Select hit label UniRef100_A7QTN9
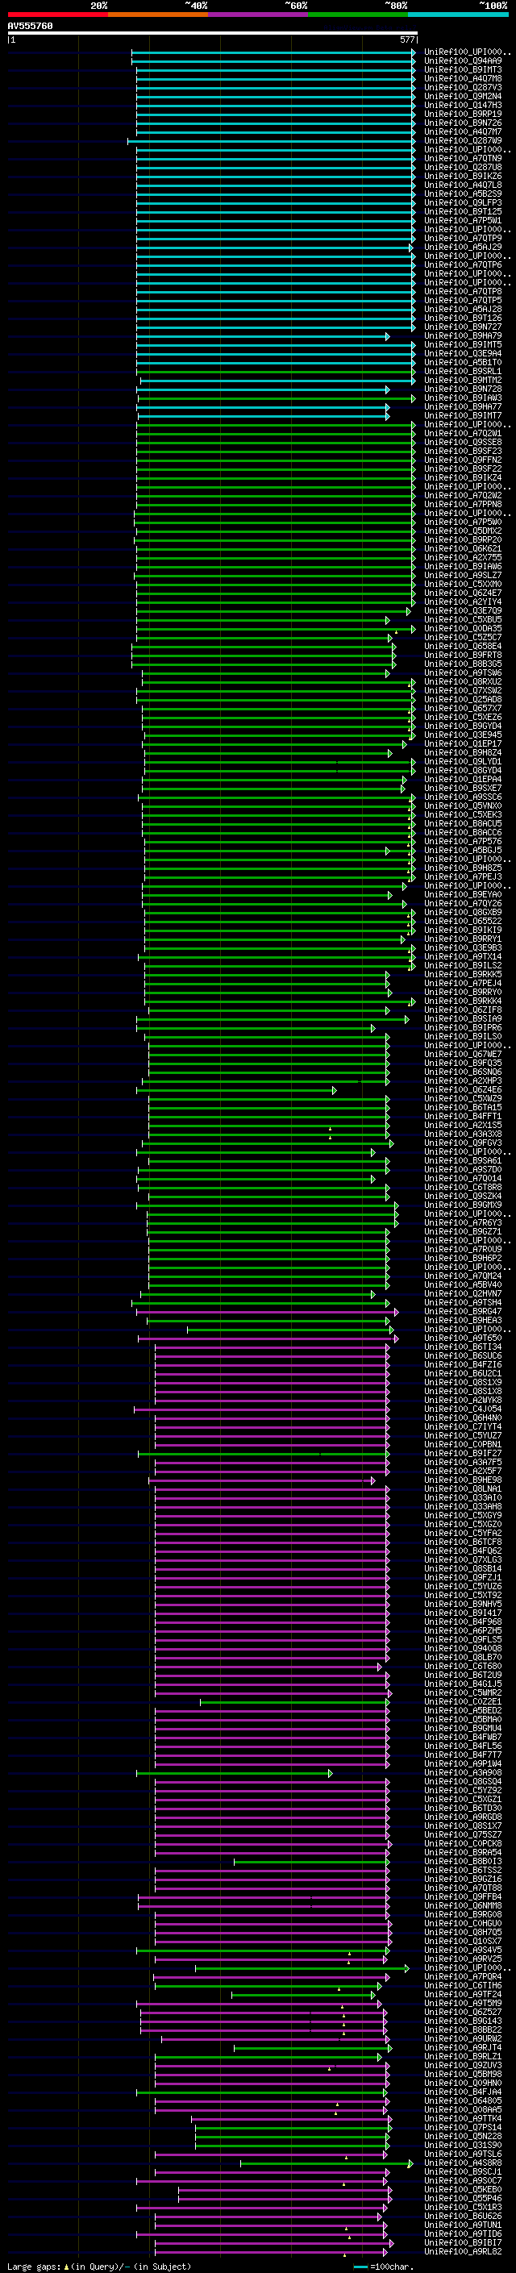This screenshot has width=516, height=2273. coord(463,159)
